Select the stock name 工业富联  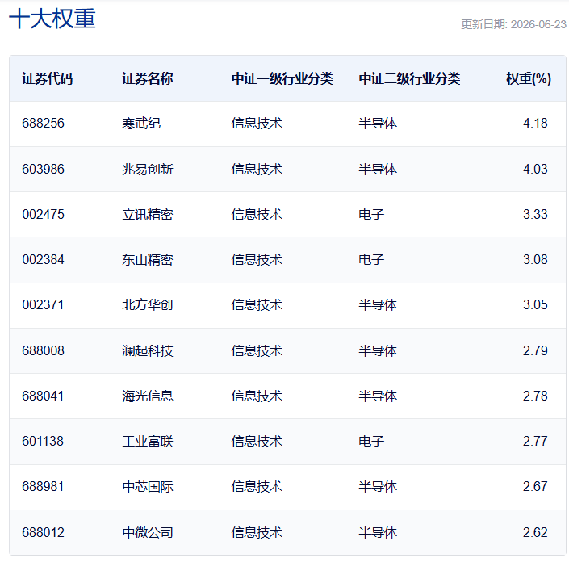(148, 442)
